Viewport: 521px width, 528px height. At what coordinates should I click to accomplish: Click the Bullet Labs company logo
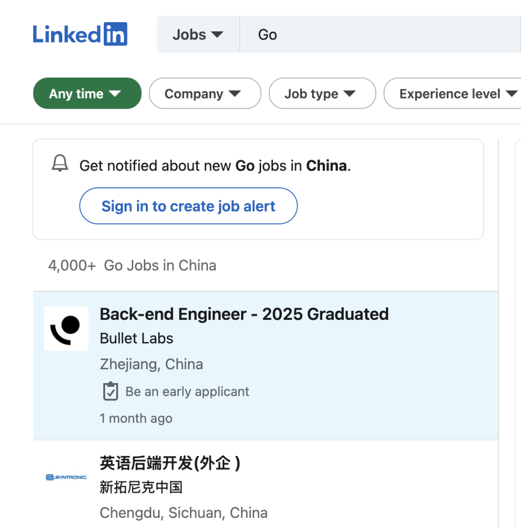[x=67, y=328]
